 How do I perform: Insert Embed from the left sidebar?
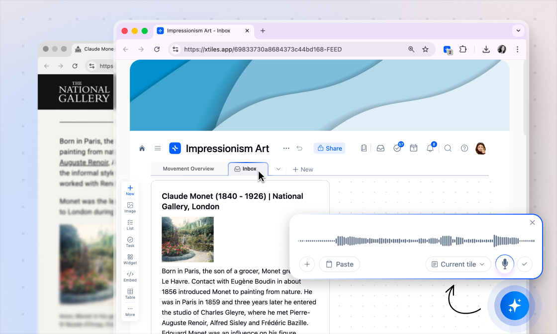click(x=130, y=276)
